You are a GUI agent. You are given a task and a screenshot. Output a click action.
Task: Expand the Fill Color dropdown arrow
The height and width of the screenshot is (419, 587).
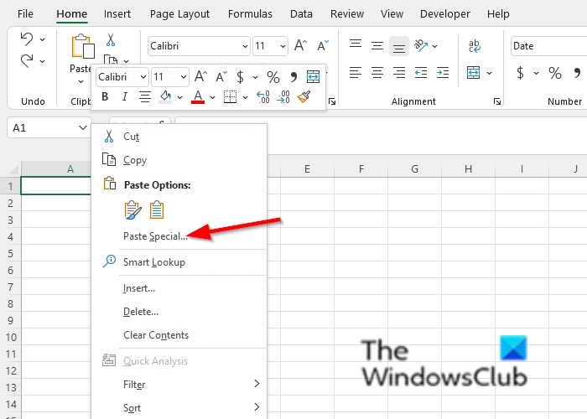[x=179, y=97]
